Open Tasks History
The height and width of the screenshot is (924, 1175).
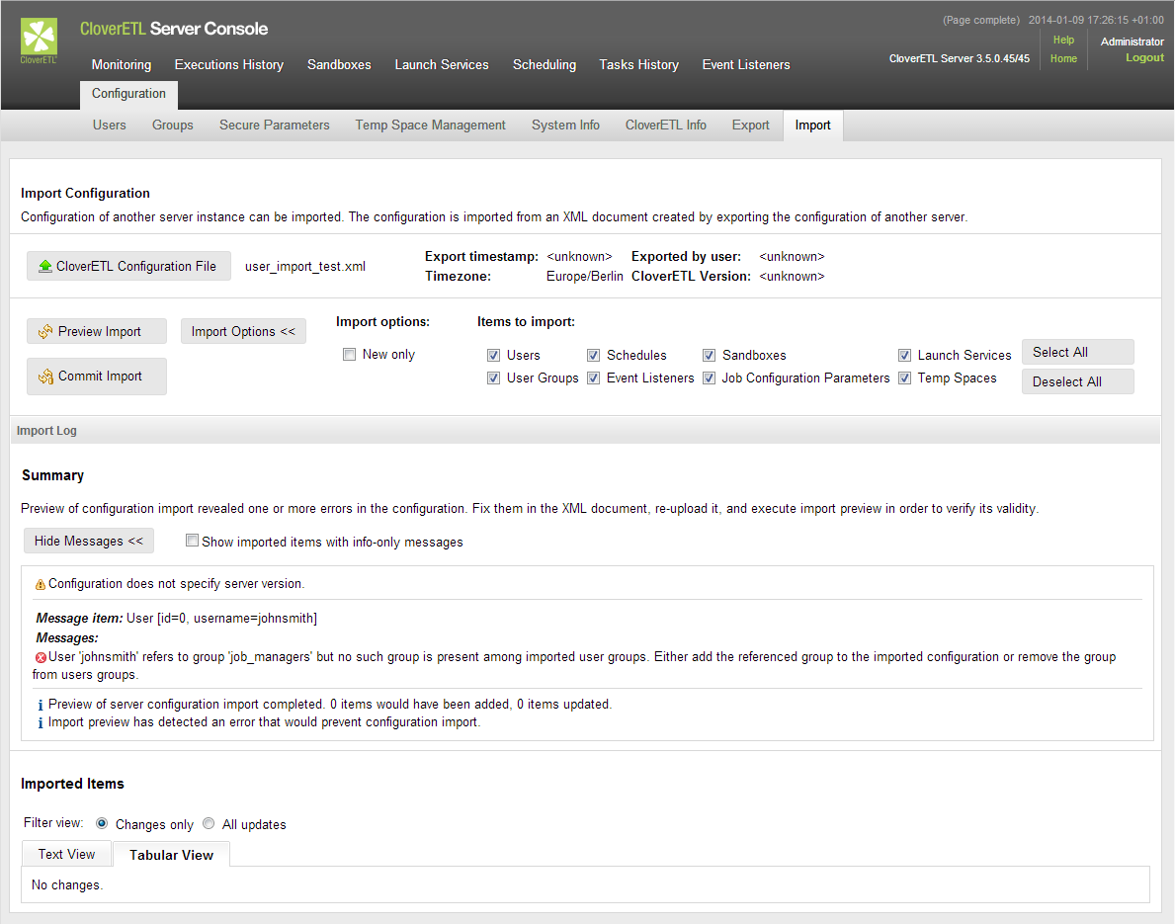pos(638,64)
